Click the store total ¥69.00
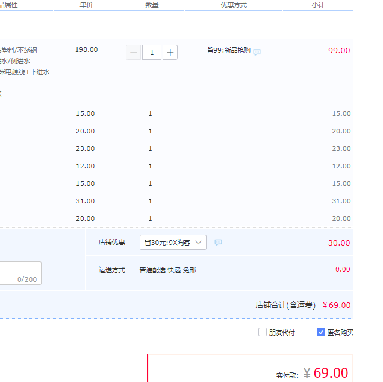 pyautogui.click(x=337, y=305)
